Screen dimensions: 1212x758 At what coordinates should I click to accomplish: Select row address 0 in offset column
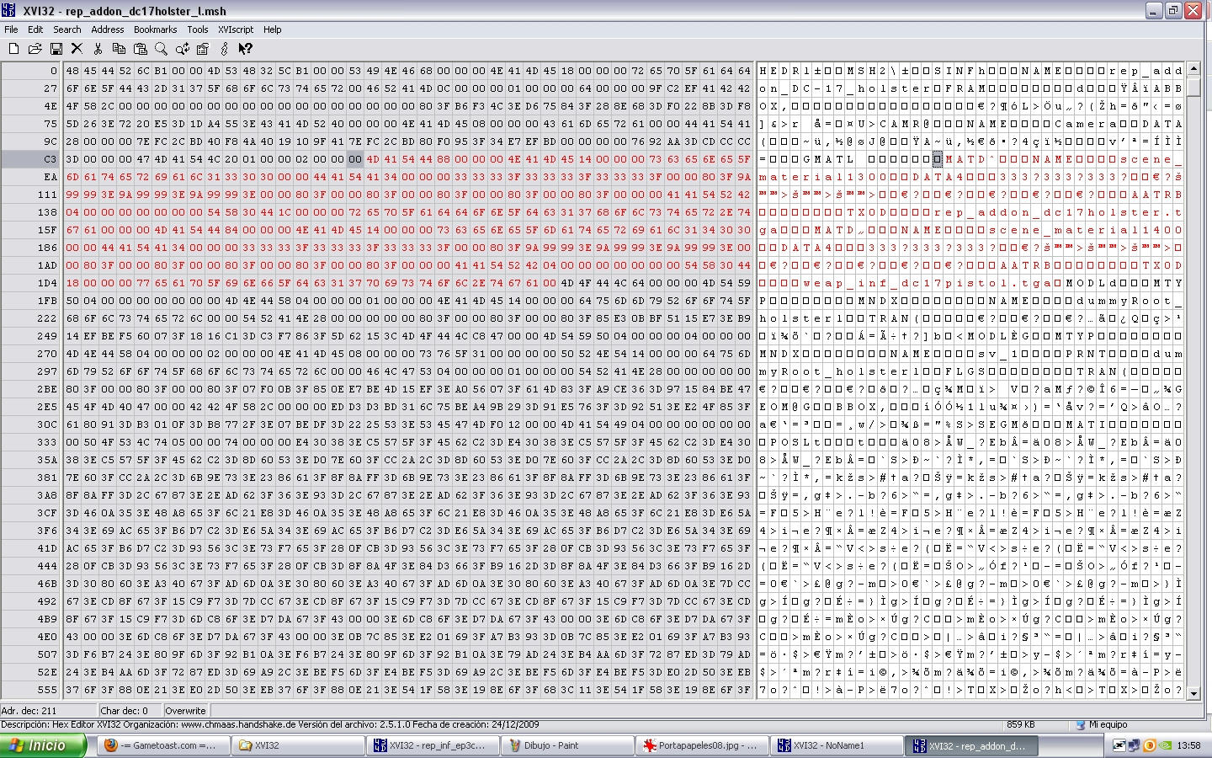[30, 71]
